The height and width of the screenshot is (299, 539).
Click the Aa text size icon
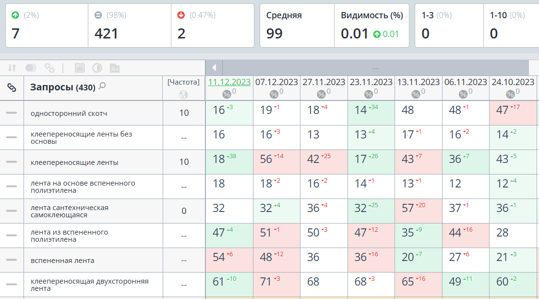pyautogui.click(x=115, y=68)
